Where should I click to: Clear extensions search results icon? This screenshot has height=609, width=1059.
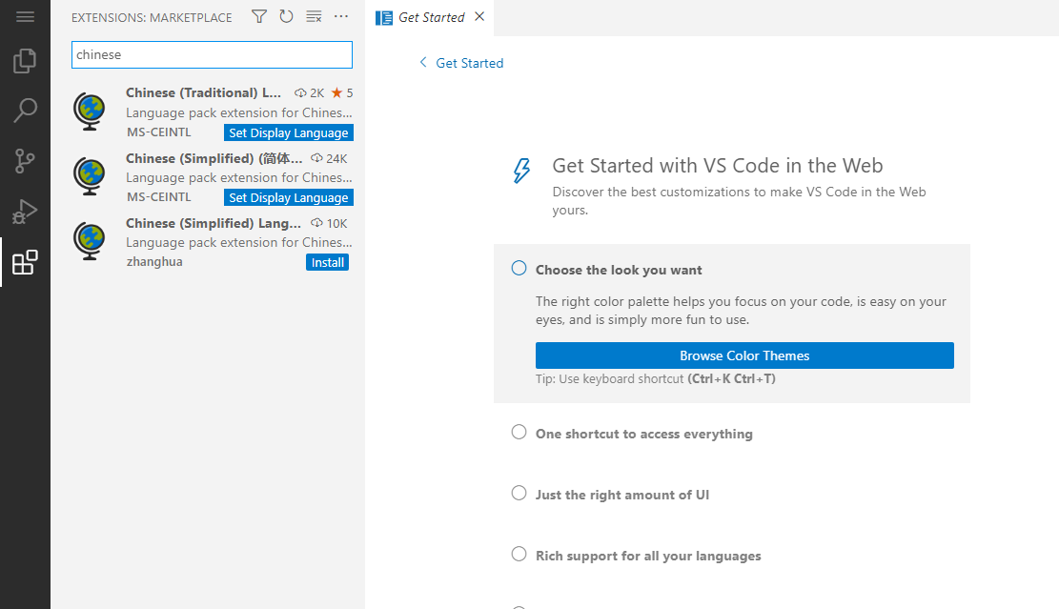click(x=314, y=16)
